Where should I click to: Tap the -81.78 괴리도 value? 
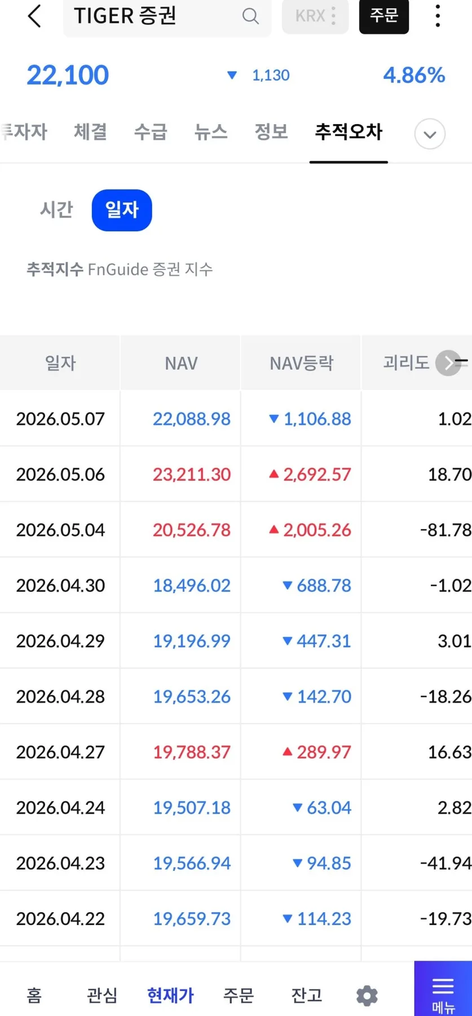(x=445, y=530)
